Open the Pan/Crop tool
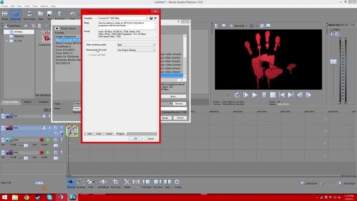This screenshot has width=357, height=201. [x=115, y=184]
